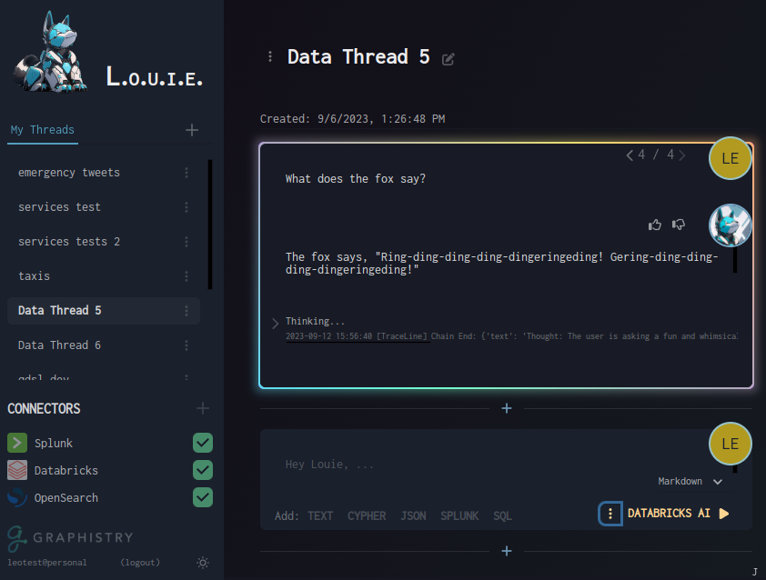The image size is (766, 580).
Task: Click the LE user avatar on the question
Action: pos(730,158)
